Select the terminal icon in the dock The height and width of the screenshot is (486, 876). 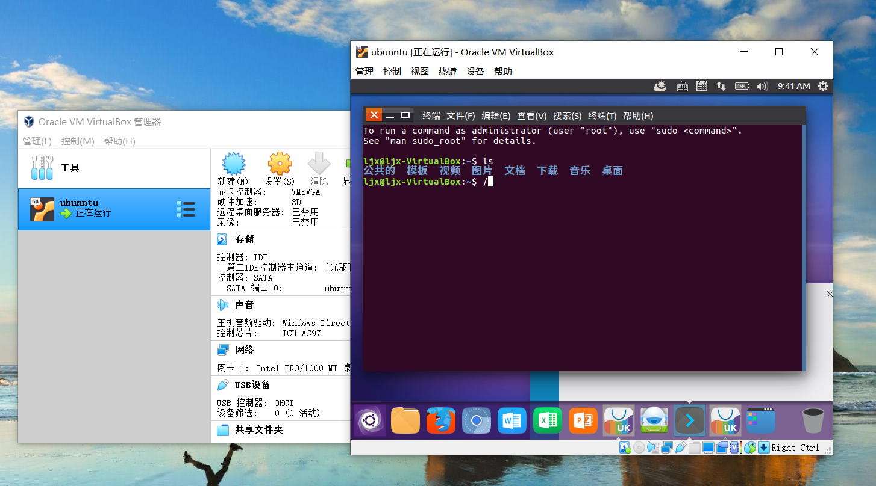[690, 421]
